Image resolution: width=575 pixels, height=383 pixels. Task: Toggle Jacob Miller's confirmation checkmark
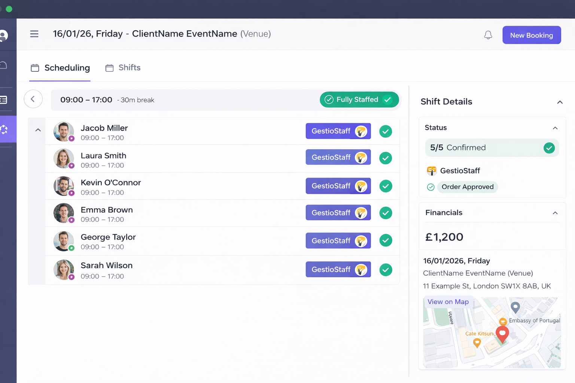[386, 131]
